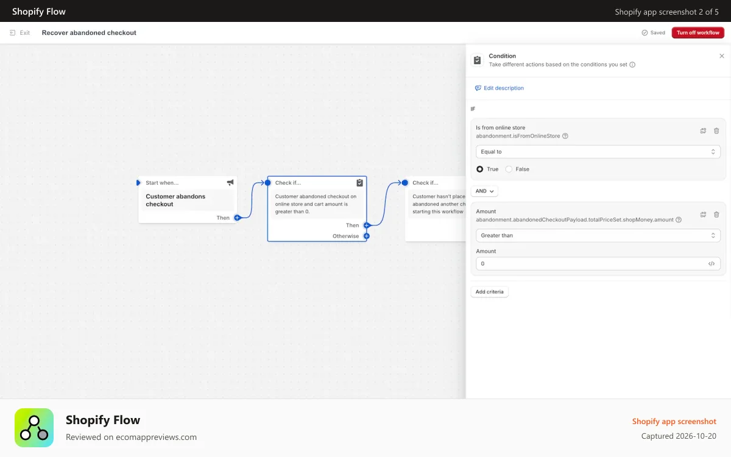Select the False radio option
This screenshot has height=457, width=731.
tap(509, 169)
